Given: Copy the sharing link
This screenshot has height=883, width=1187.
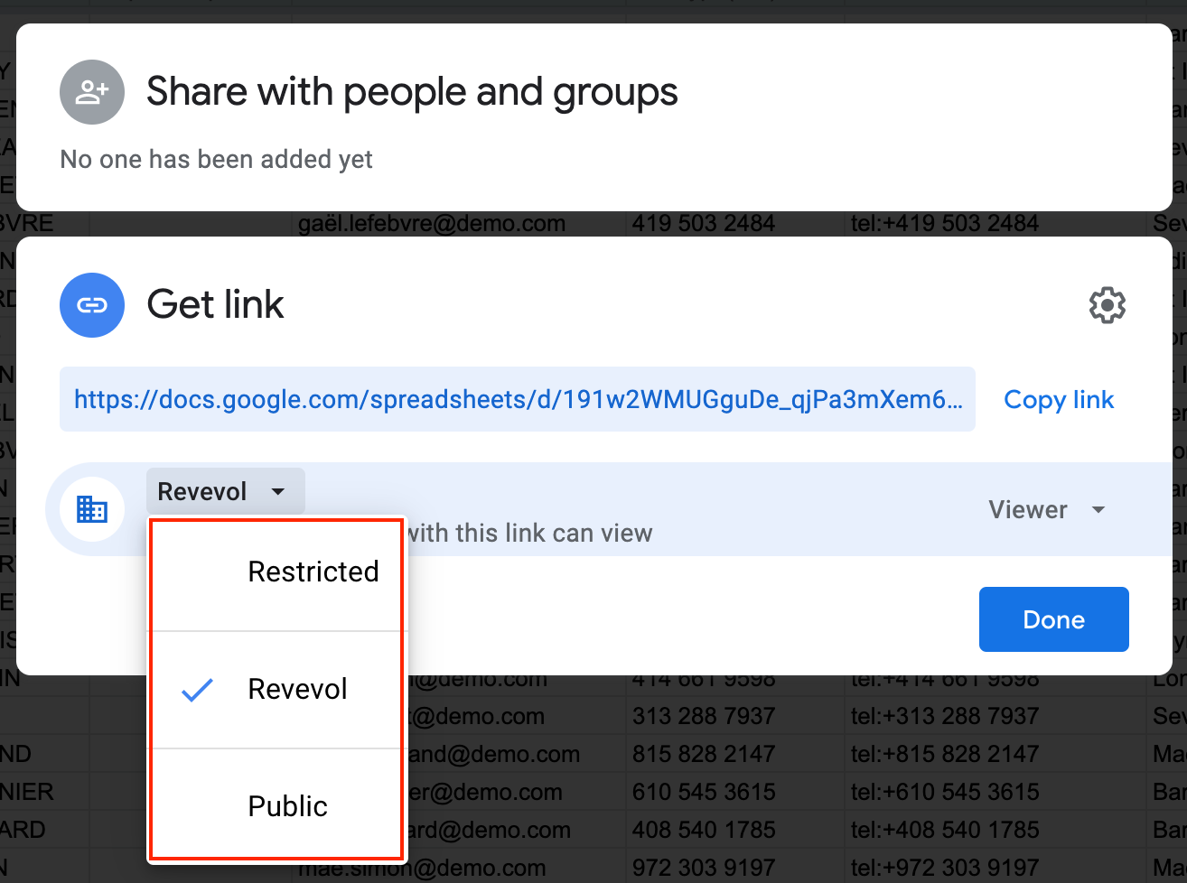Looking at the screenshot, I should click(x=1059, y=399).
